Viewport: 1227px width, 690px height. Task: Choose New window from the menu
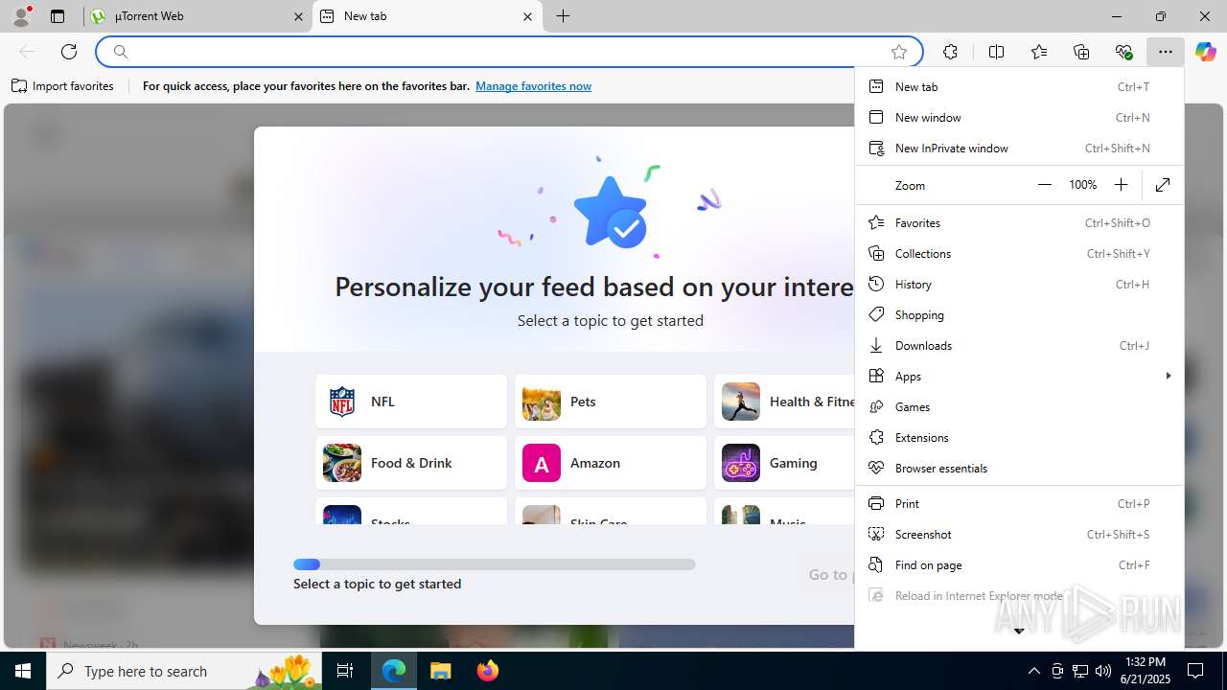click(x=1019, y=117)
